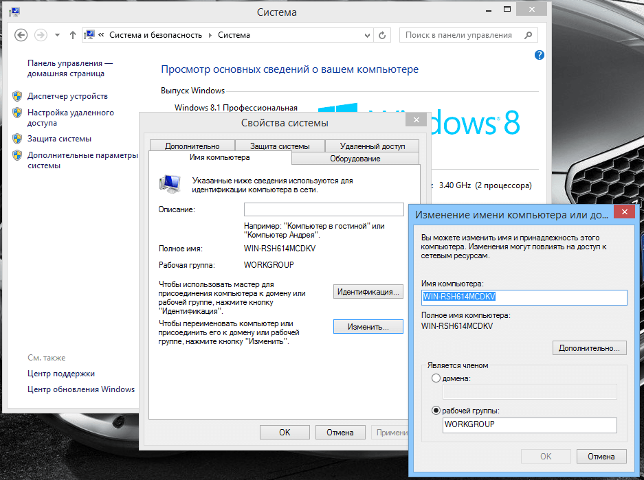Click shield icon beside Настройка удаленного доступа
This screenshot has width=644, height=480.
pos(17,113)
